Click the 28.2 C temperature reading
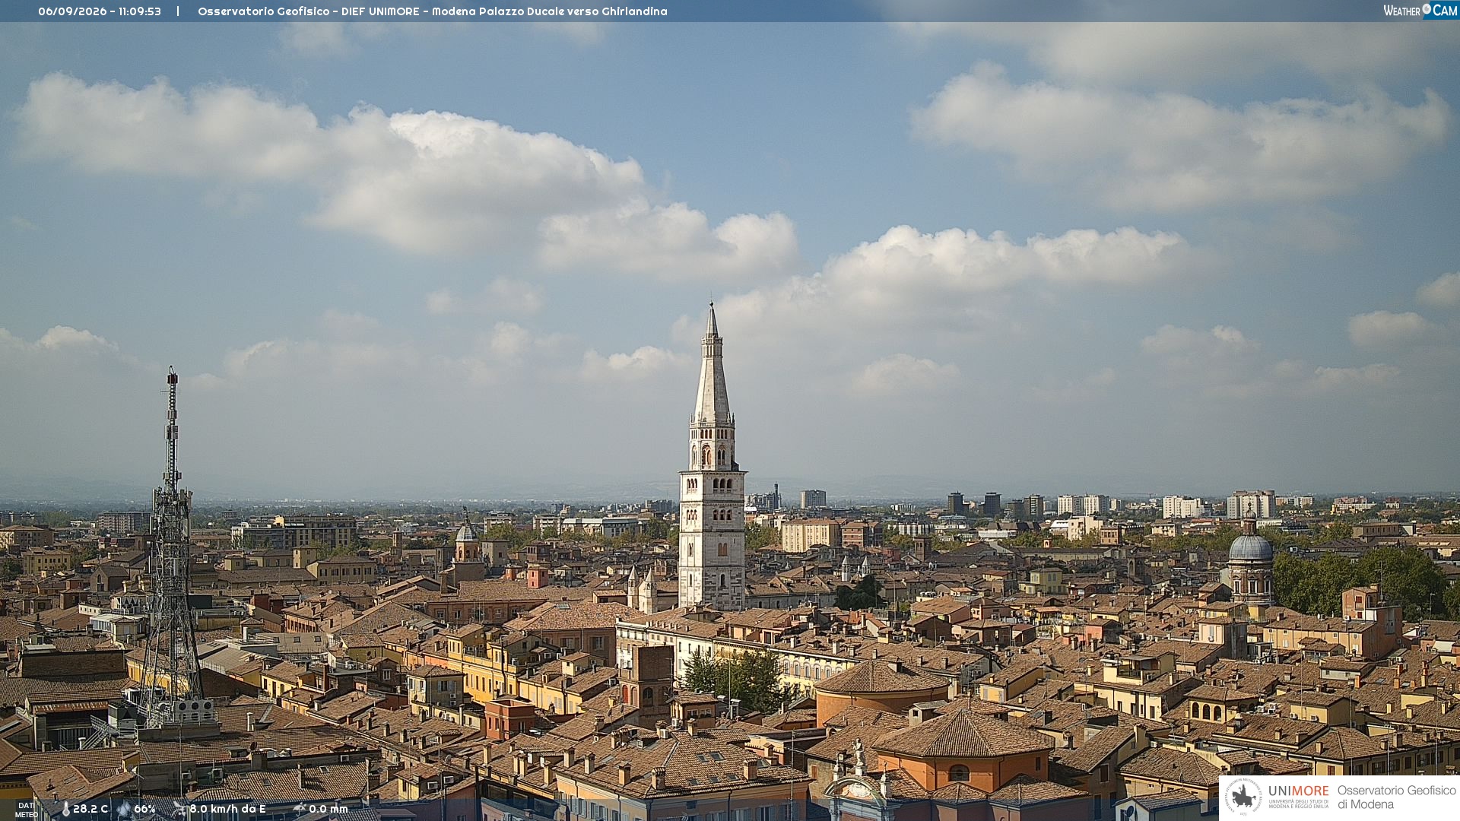The width and height of the screenshot is (1460, 821). point(90,809)
